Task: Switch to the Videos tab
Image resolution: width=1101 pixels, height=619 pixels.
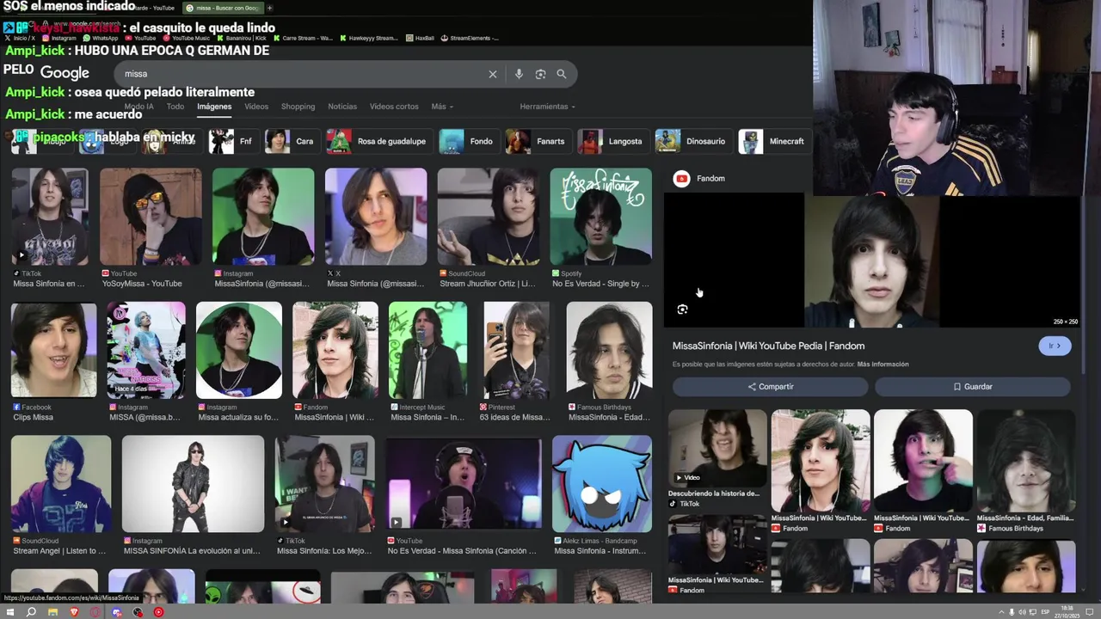Action: click(x=256, y=107)
